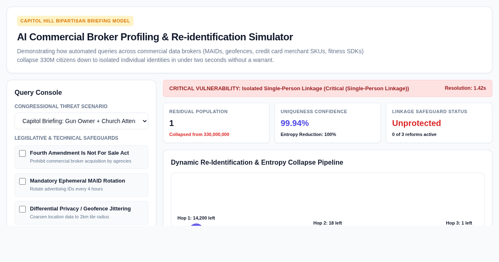Click the simulator description paragraph
The height and width of the screenshot is (262, 499).
(x=190, y=55)
